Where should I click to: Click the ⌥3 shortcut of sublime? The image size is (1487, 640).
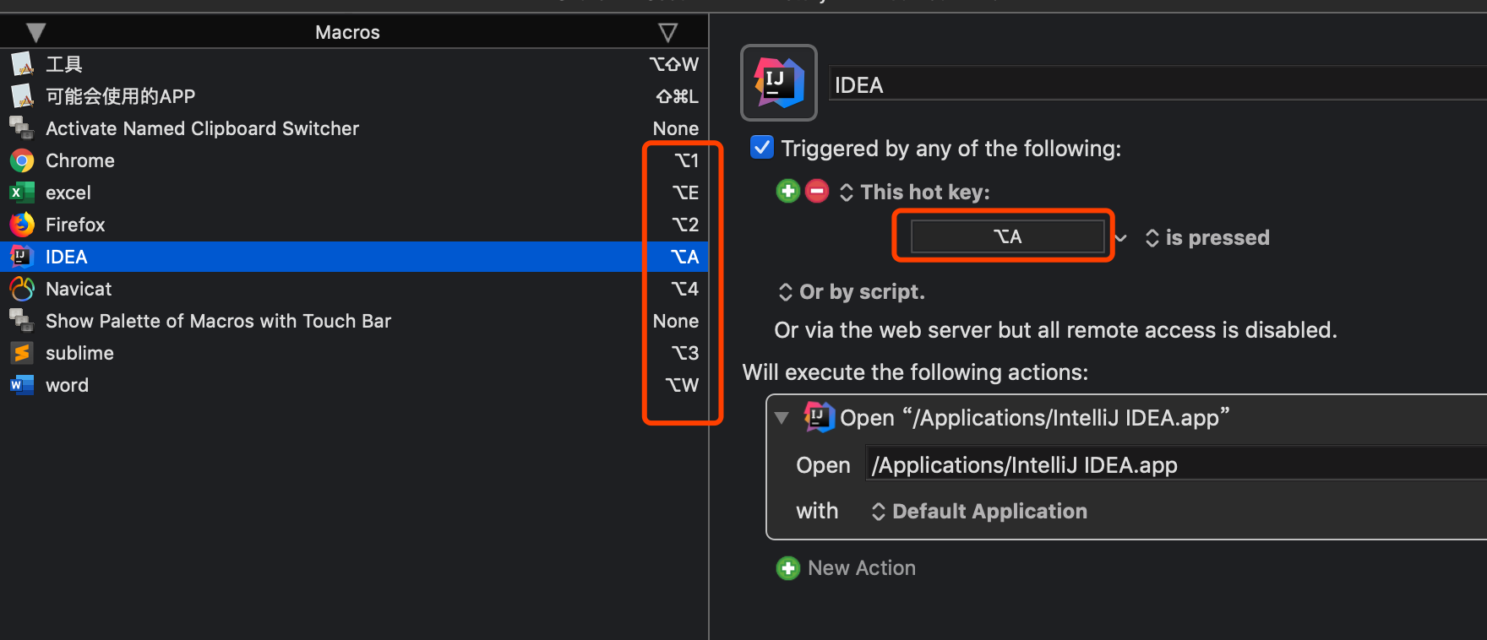point(685,353)
